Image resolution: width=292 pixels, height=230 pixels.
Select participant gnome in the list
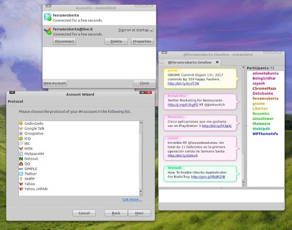click(x=259, y=104)
